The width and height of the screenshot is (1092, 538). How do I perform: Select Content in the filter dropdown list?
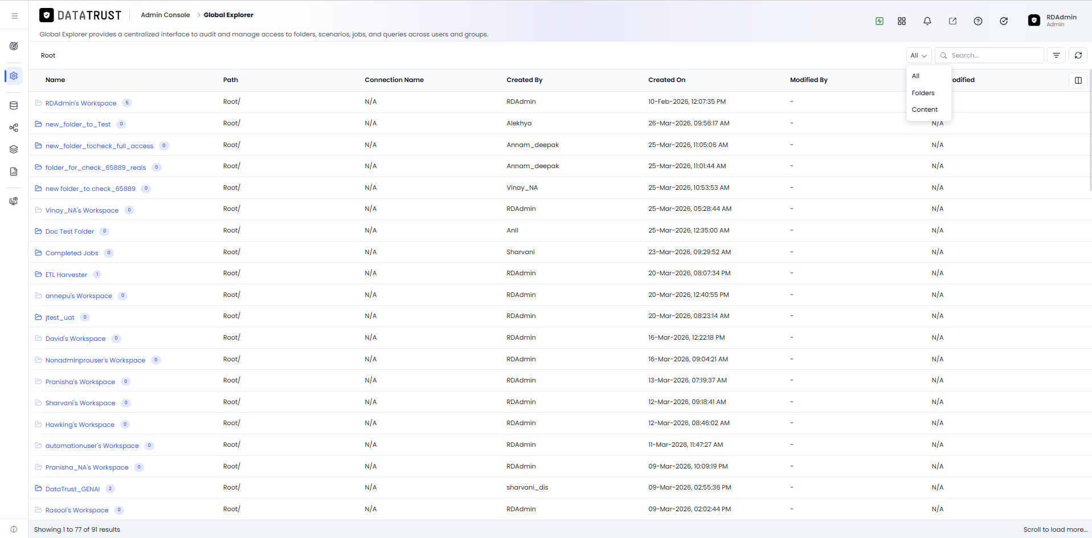click(929, 109)
